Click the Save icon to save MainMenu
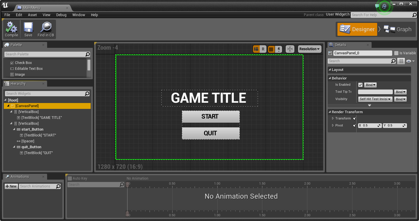Screen dimensions: 419x221 28,29
